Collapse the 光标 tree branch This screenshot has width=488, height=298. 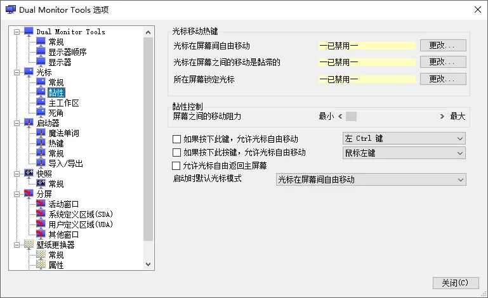(x=16, y=72)
